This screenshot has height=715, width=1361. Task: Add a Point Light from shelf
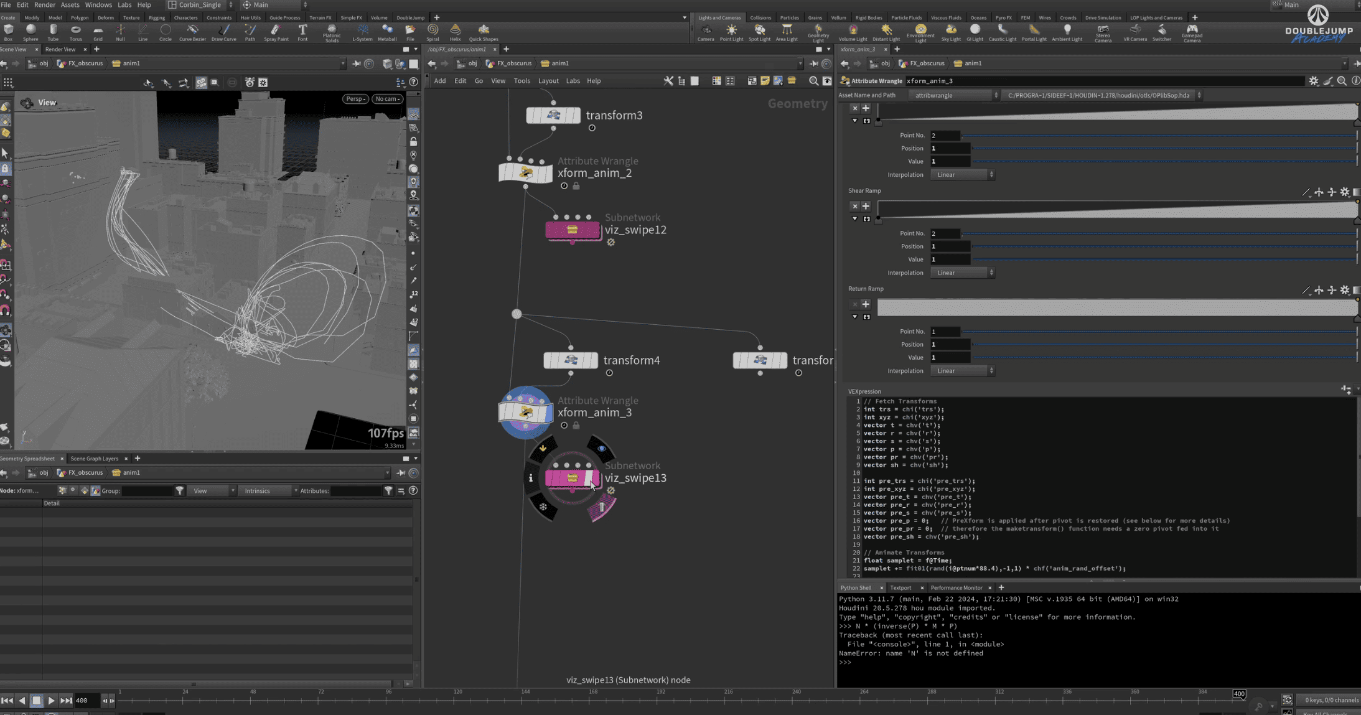point(731,32)
